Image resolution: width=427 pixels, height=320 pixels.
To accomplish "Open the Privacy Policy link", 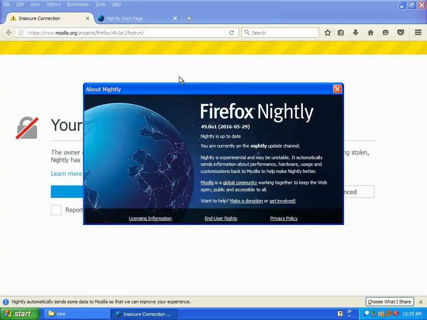I will pyautogui.click(x=284, y=218).
